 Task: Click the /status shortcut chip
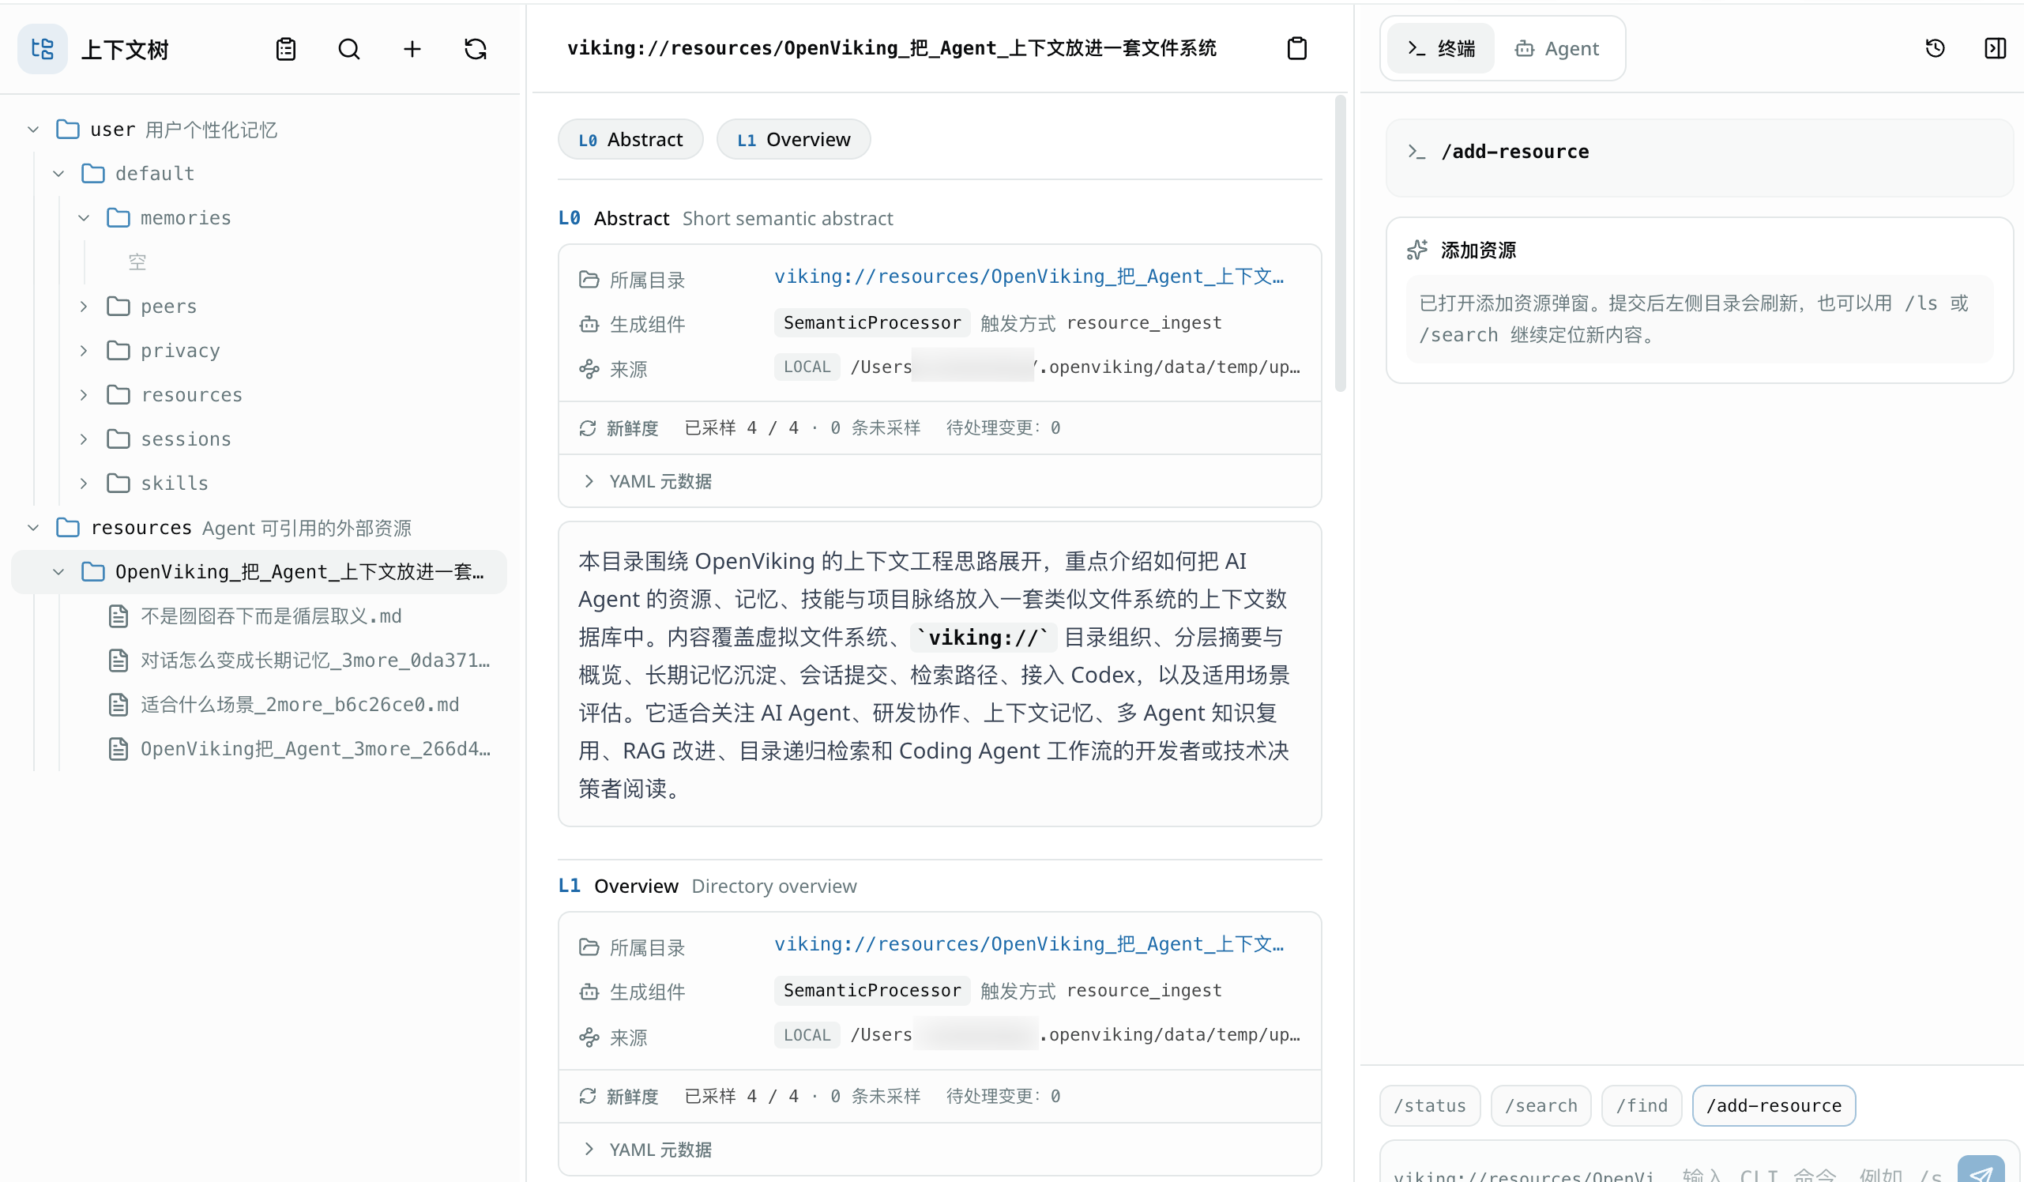1430,1105
